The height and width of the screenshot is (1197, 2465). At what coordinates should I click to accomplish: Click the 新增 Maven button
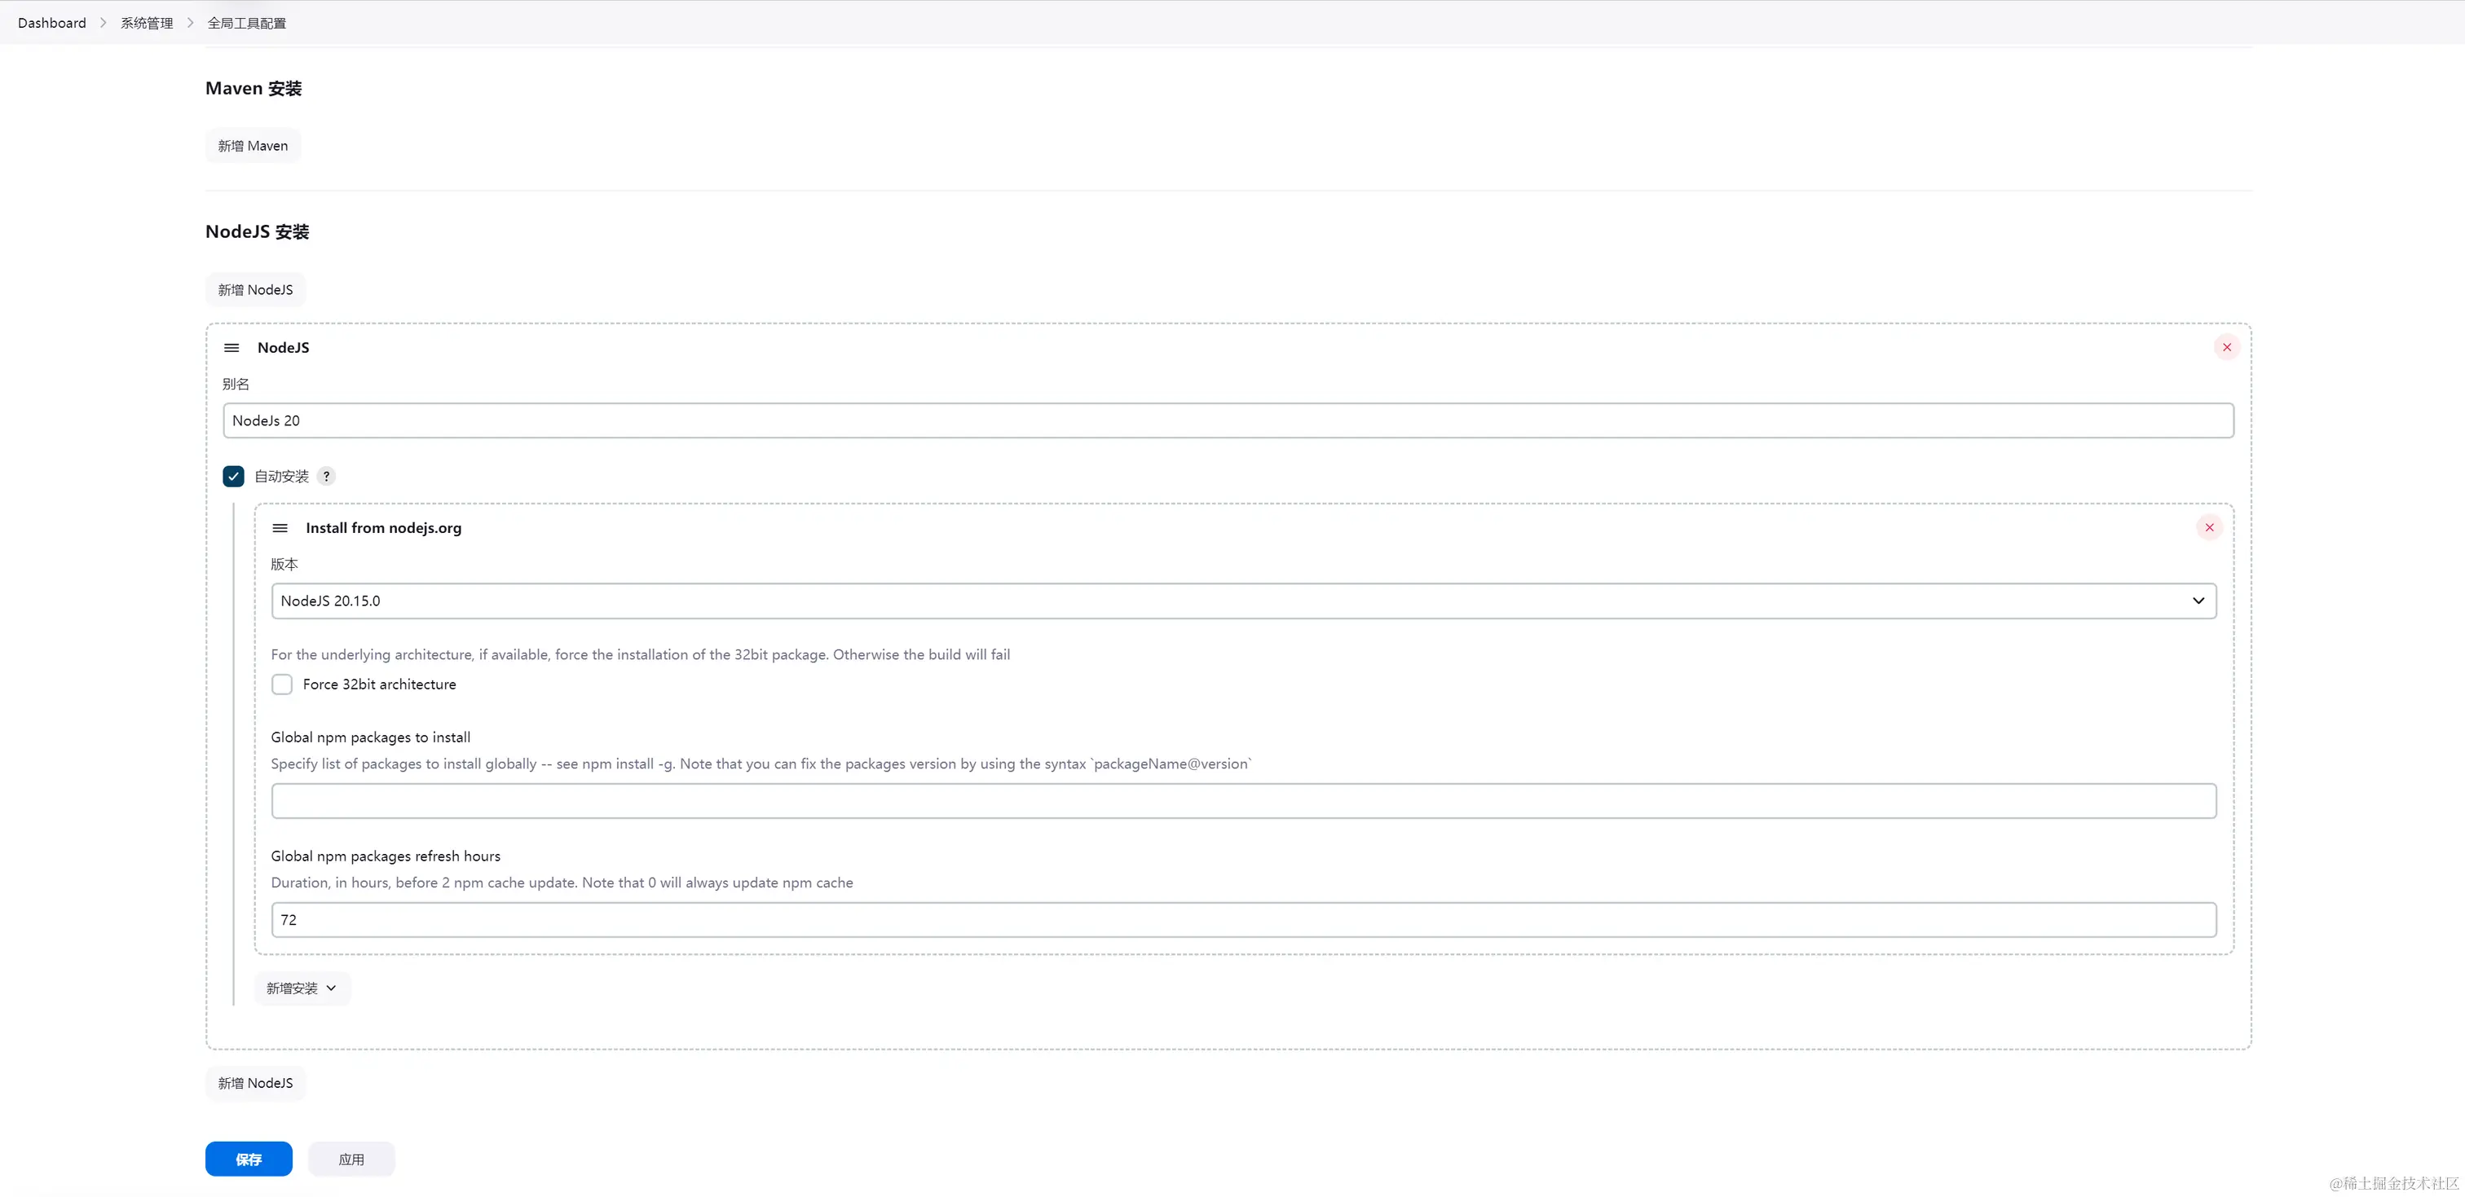253,147
